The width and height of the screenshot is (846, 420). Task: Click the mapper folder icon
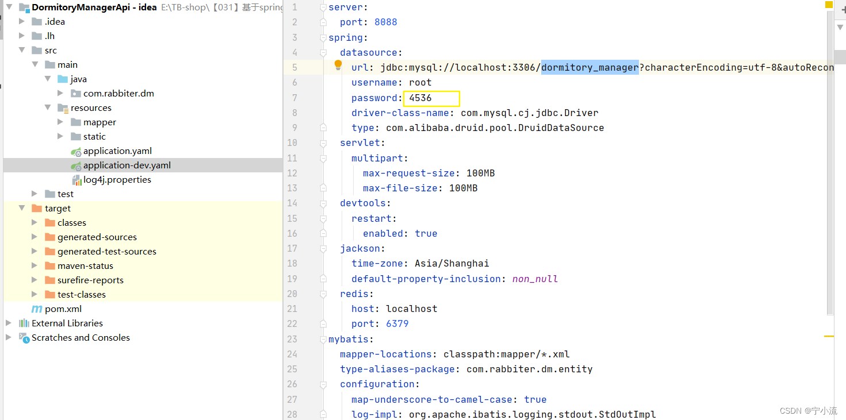pyautogui.click(x=76, y=122)
